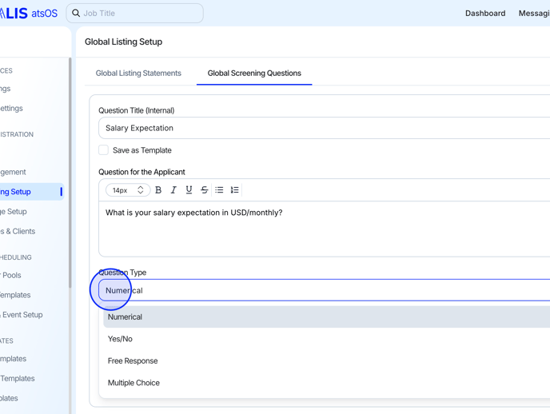550x414 pixels.
Task: Check the Save as Template checkbox
Action: click(x=104, y=150)
